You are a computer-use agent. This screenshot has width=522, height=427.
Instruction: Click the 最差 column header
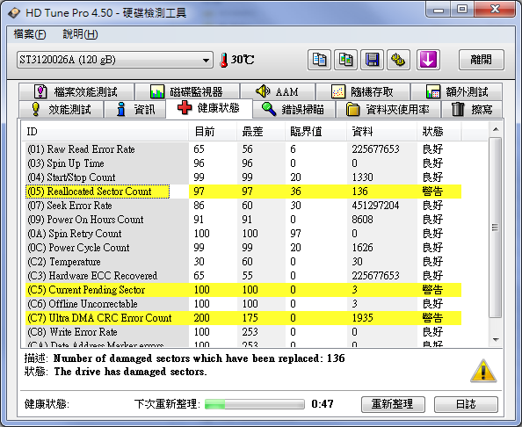click(x=261, y=132)
